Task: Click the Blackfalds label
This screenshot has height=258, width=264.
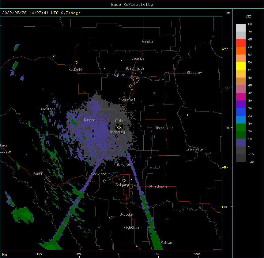Action: tap(135, 68)
